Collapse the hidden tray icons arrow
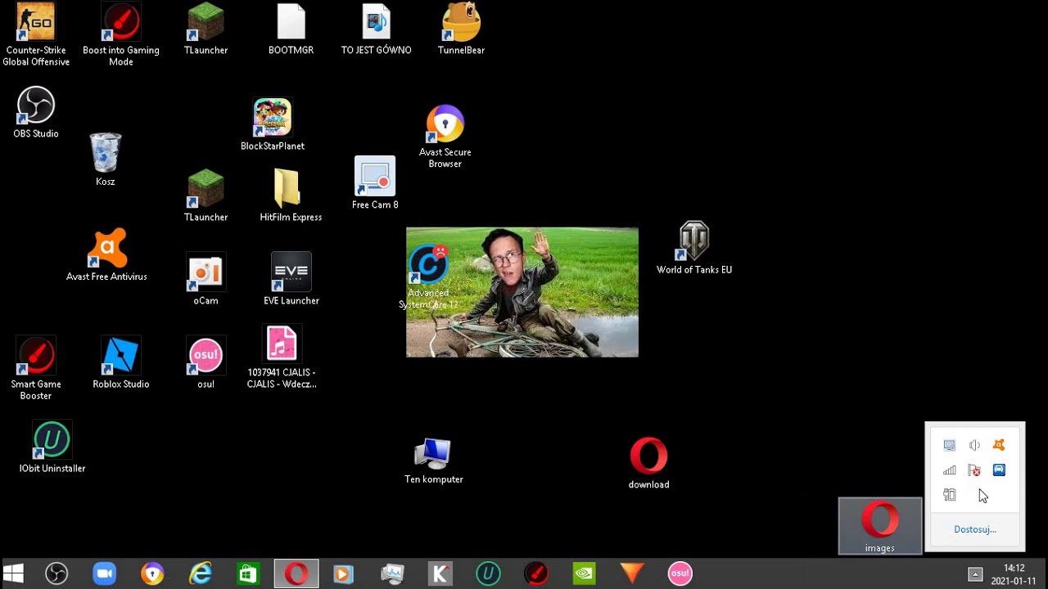 click(975, 573)
